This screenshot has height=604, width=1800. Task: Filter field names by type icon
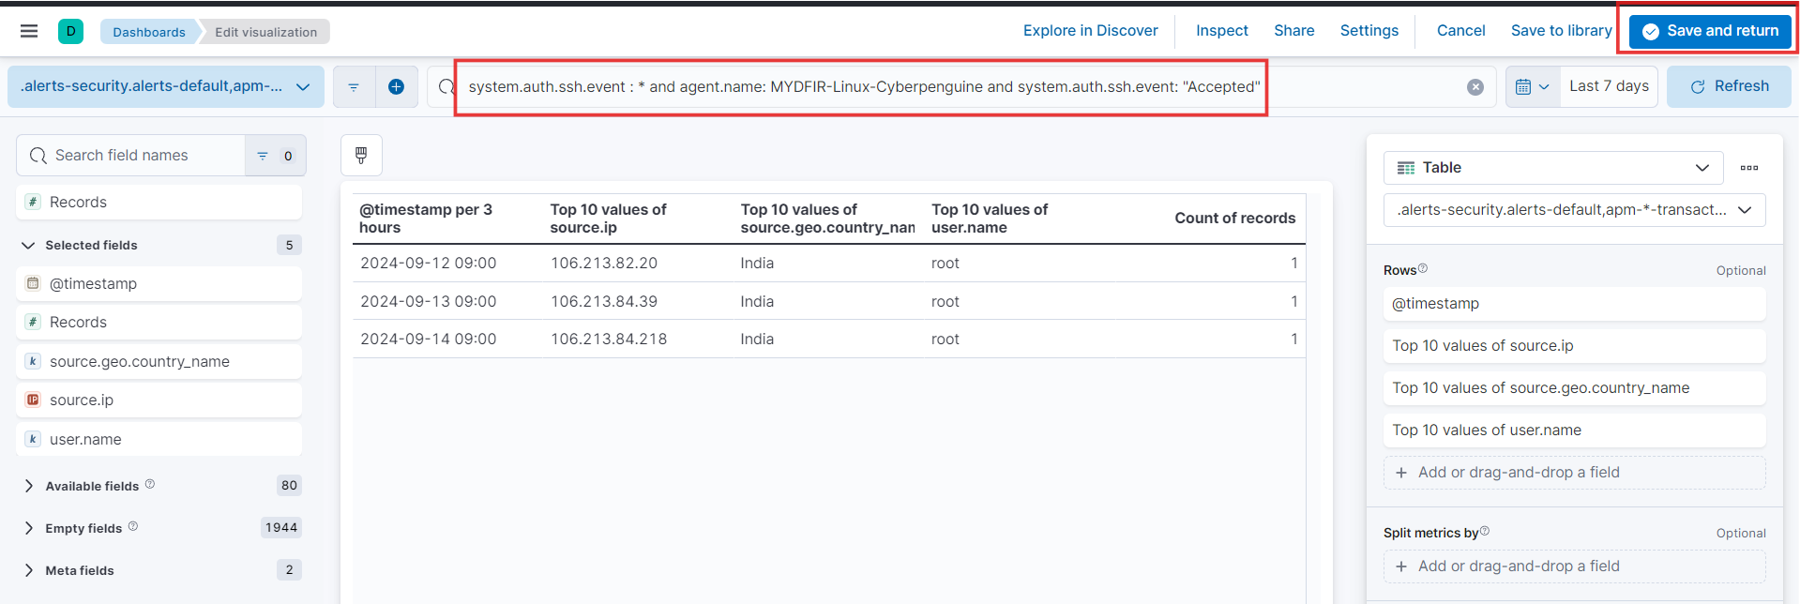pyautogui.click(x=275, y=156)
